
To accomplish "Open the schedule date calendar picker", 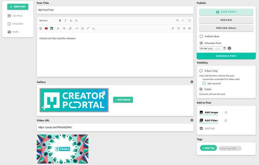I will 224,48.
